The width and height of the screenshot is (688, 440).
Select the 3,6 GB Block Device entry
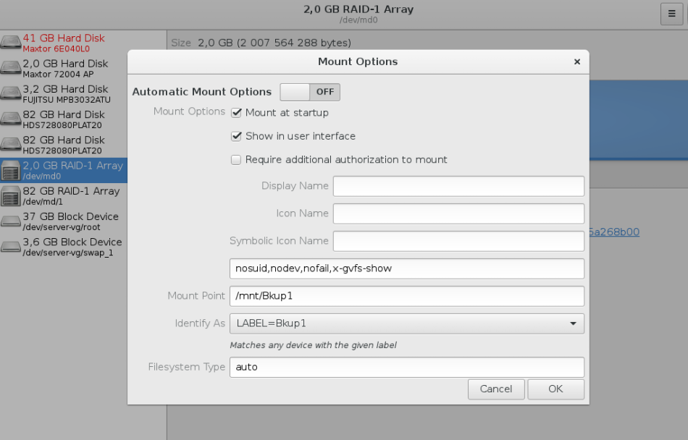tap(64, 247)
